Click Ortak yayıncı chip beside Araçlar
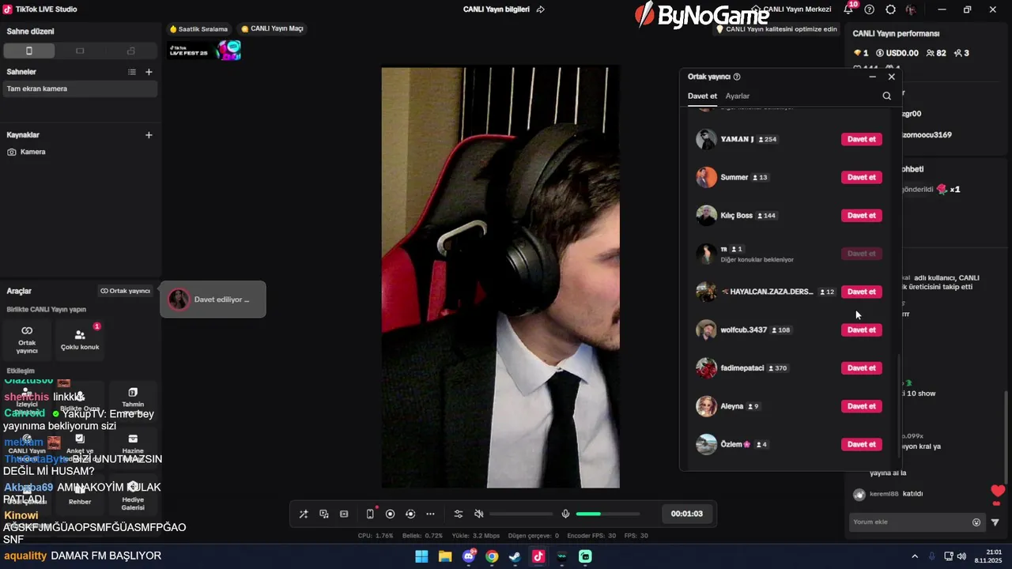 tap(125, 291)
